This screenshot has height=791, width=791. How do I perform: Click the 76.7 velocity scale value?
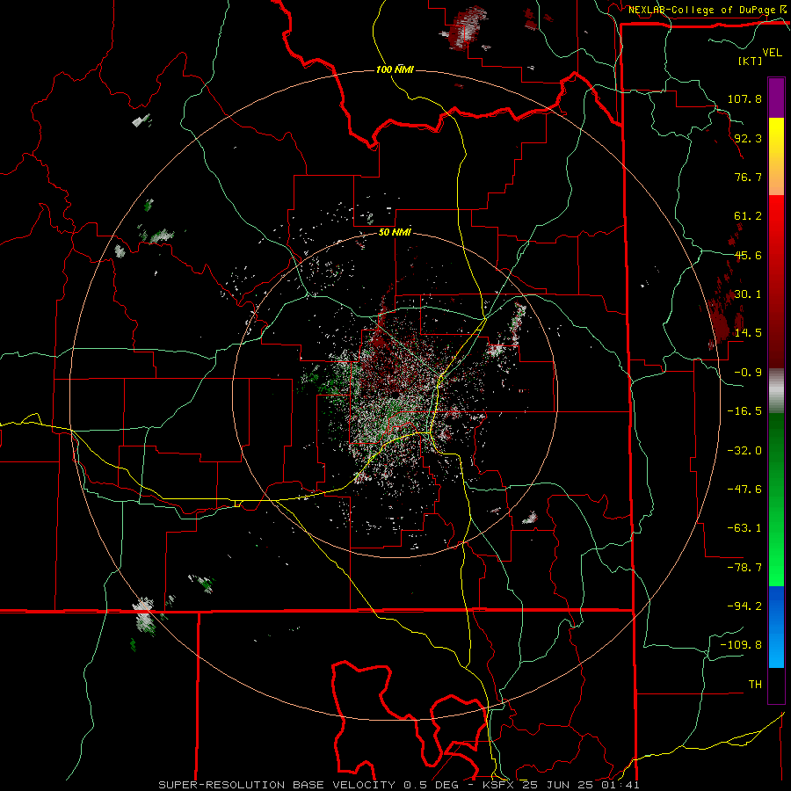(x=748, y=177)
